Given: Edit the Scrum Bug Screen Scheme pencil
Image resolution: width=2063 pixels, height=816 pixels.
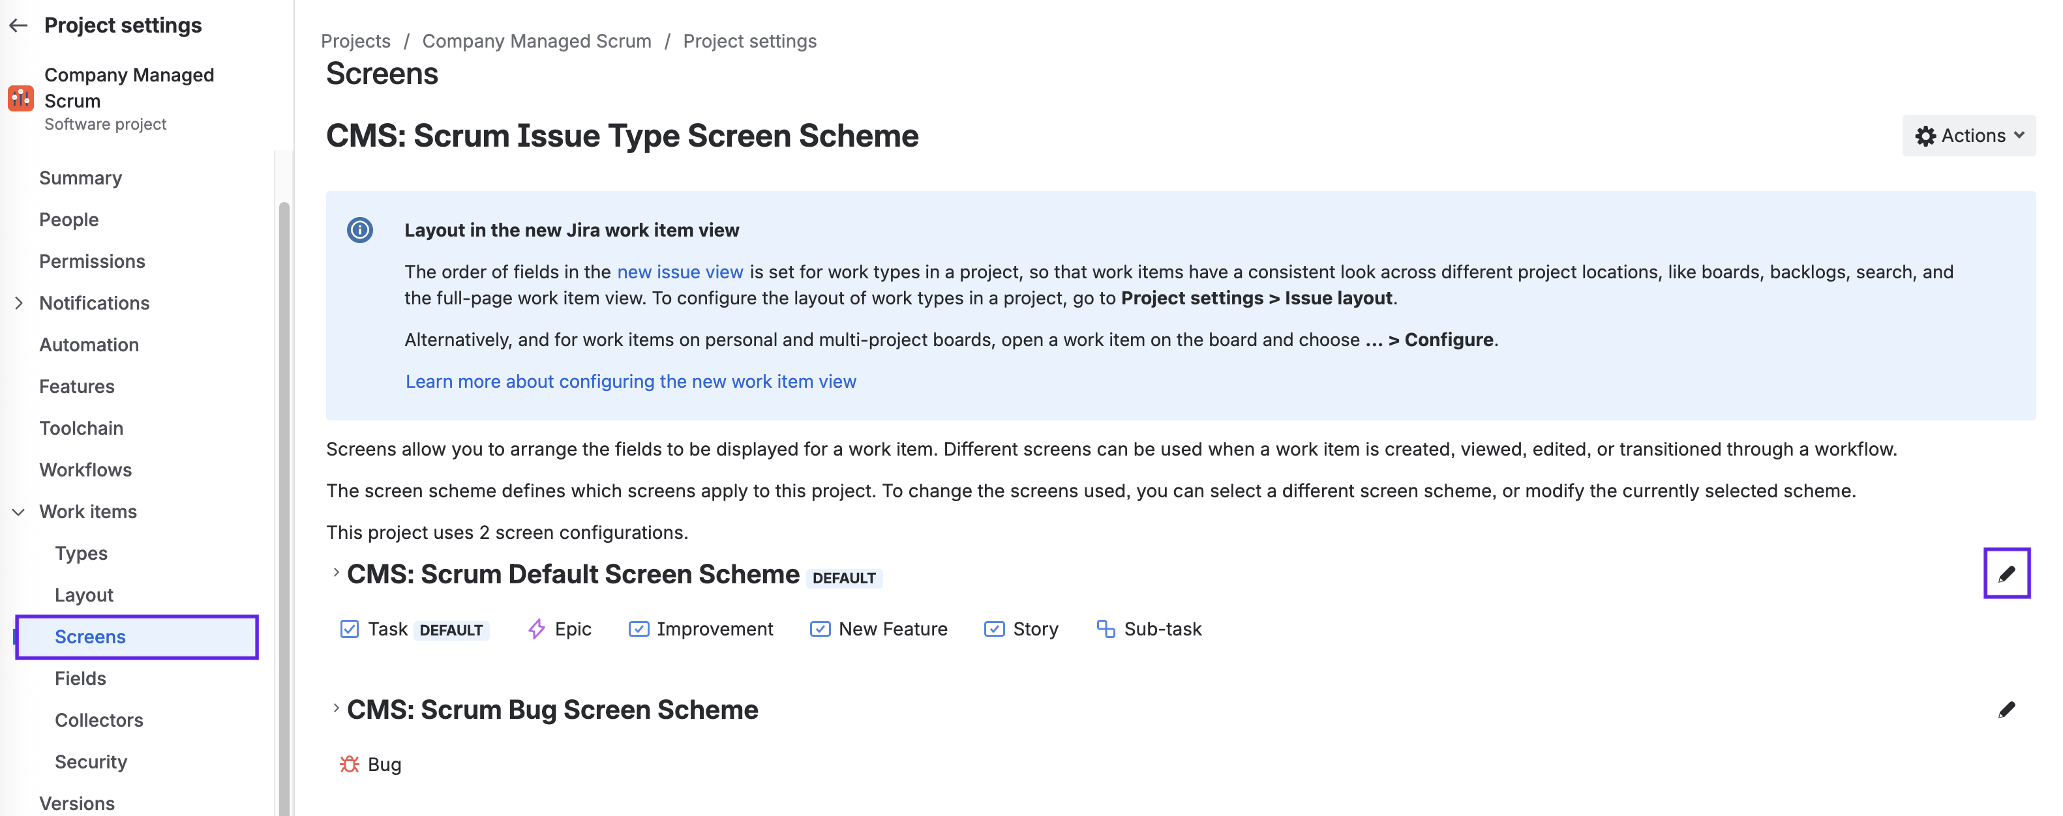Looking at the screenshot, I should [2006, 710].
